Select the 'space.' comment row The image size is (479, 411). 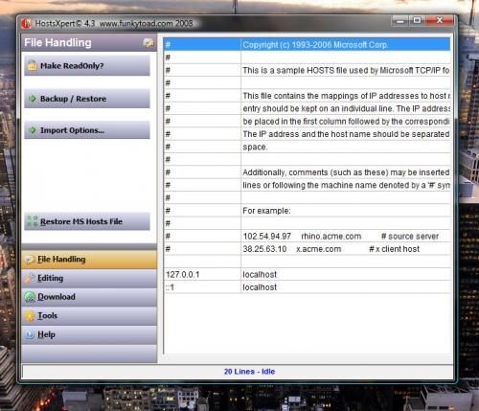pyautogui.click(x=307, y=147)
